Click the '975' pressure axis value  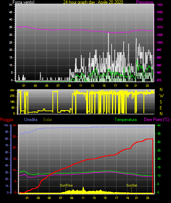[159, 80]
